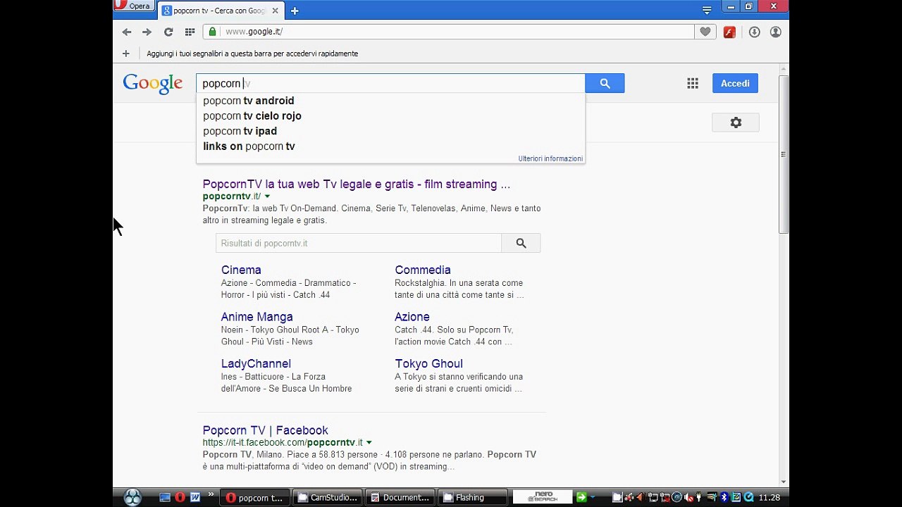Screen dimensions: 902x507
Task: Switch to the 'popcorn t...' taskbar button
Action: click(254, 497)
